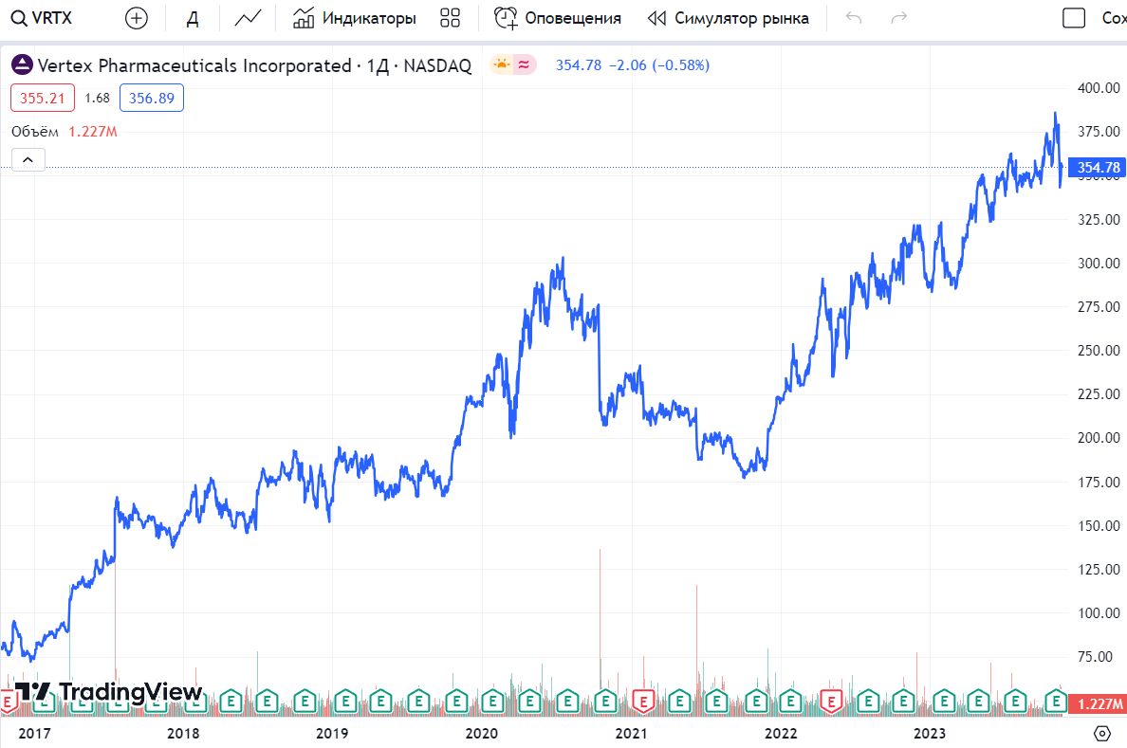Click the 2021 label on time axis
1127x748 pixels.
point(631,733)
